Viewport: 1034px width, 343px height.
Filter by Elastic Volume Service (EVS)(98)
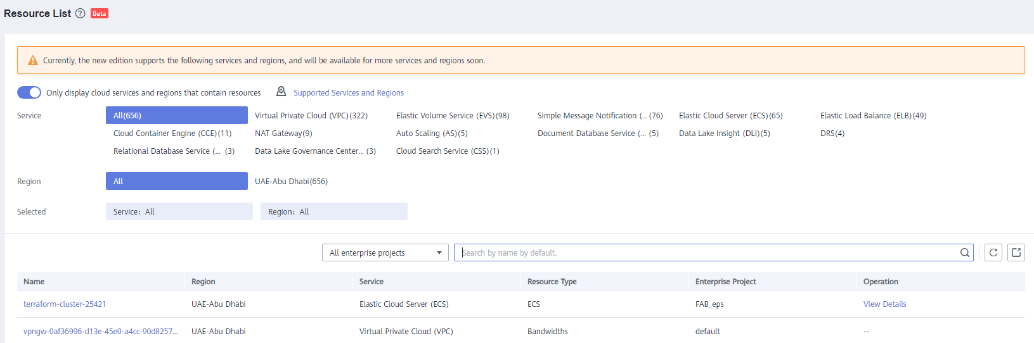tap(453, 115)
